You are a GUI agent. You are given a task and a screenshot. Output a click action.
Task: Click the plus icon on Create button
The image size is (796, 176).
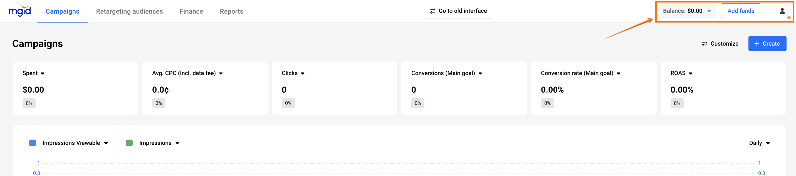pos(757,44)
